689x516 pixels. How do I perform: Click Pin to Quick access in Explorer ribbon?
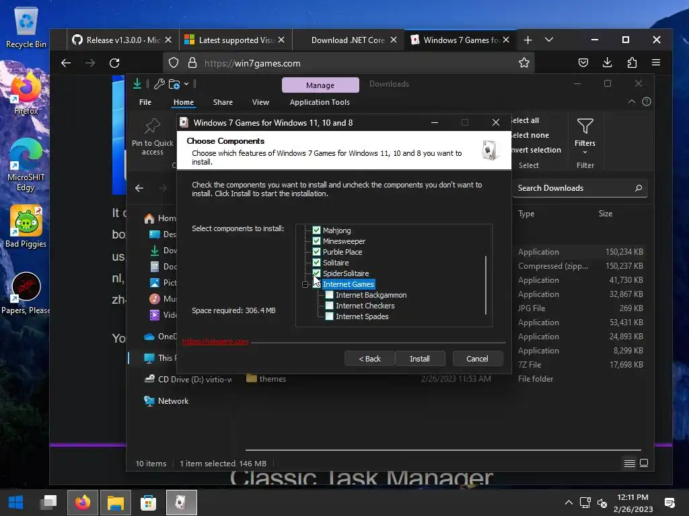point(153,137)
